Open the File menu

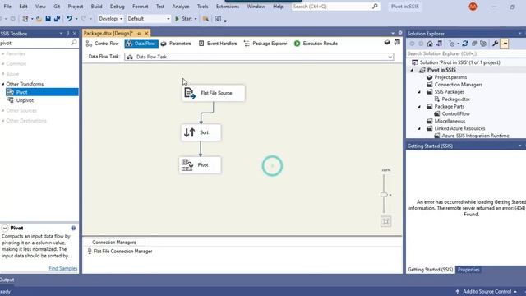pyautogui.click(x=7, y=7)
